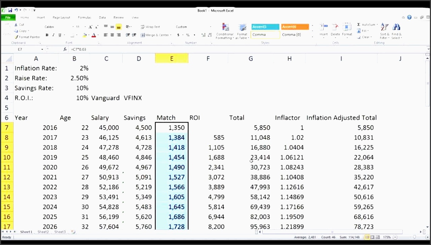Switch to the Formulas tab

(84, 17)
